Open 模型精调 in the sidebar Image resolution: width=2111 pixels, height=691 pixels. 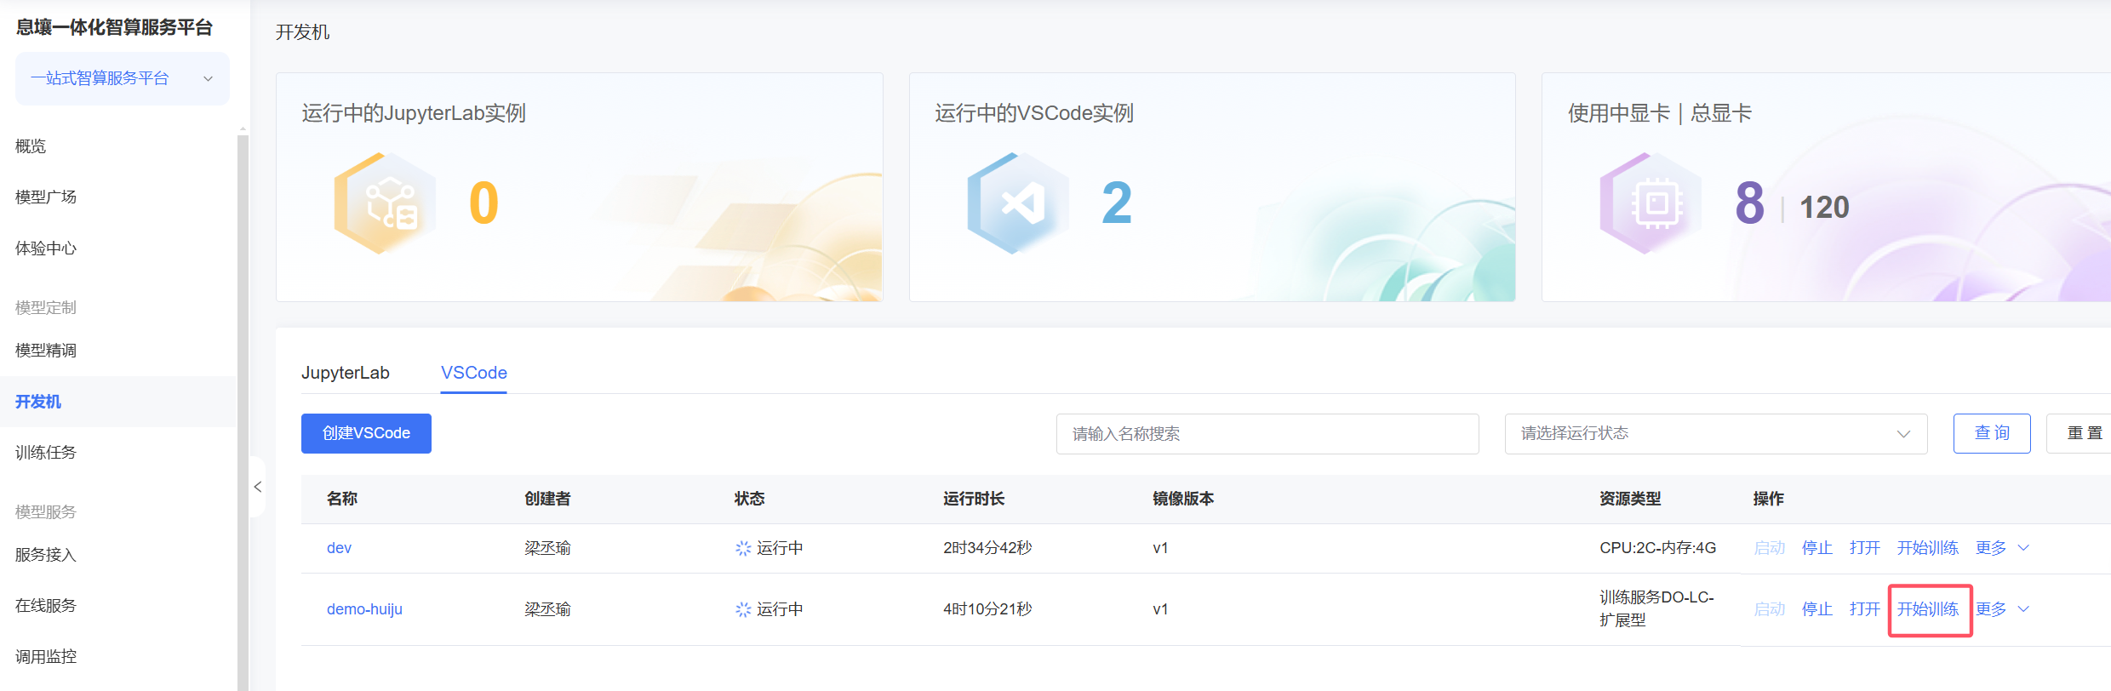click(46, 351)
